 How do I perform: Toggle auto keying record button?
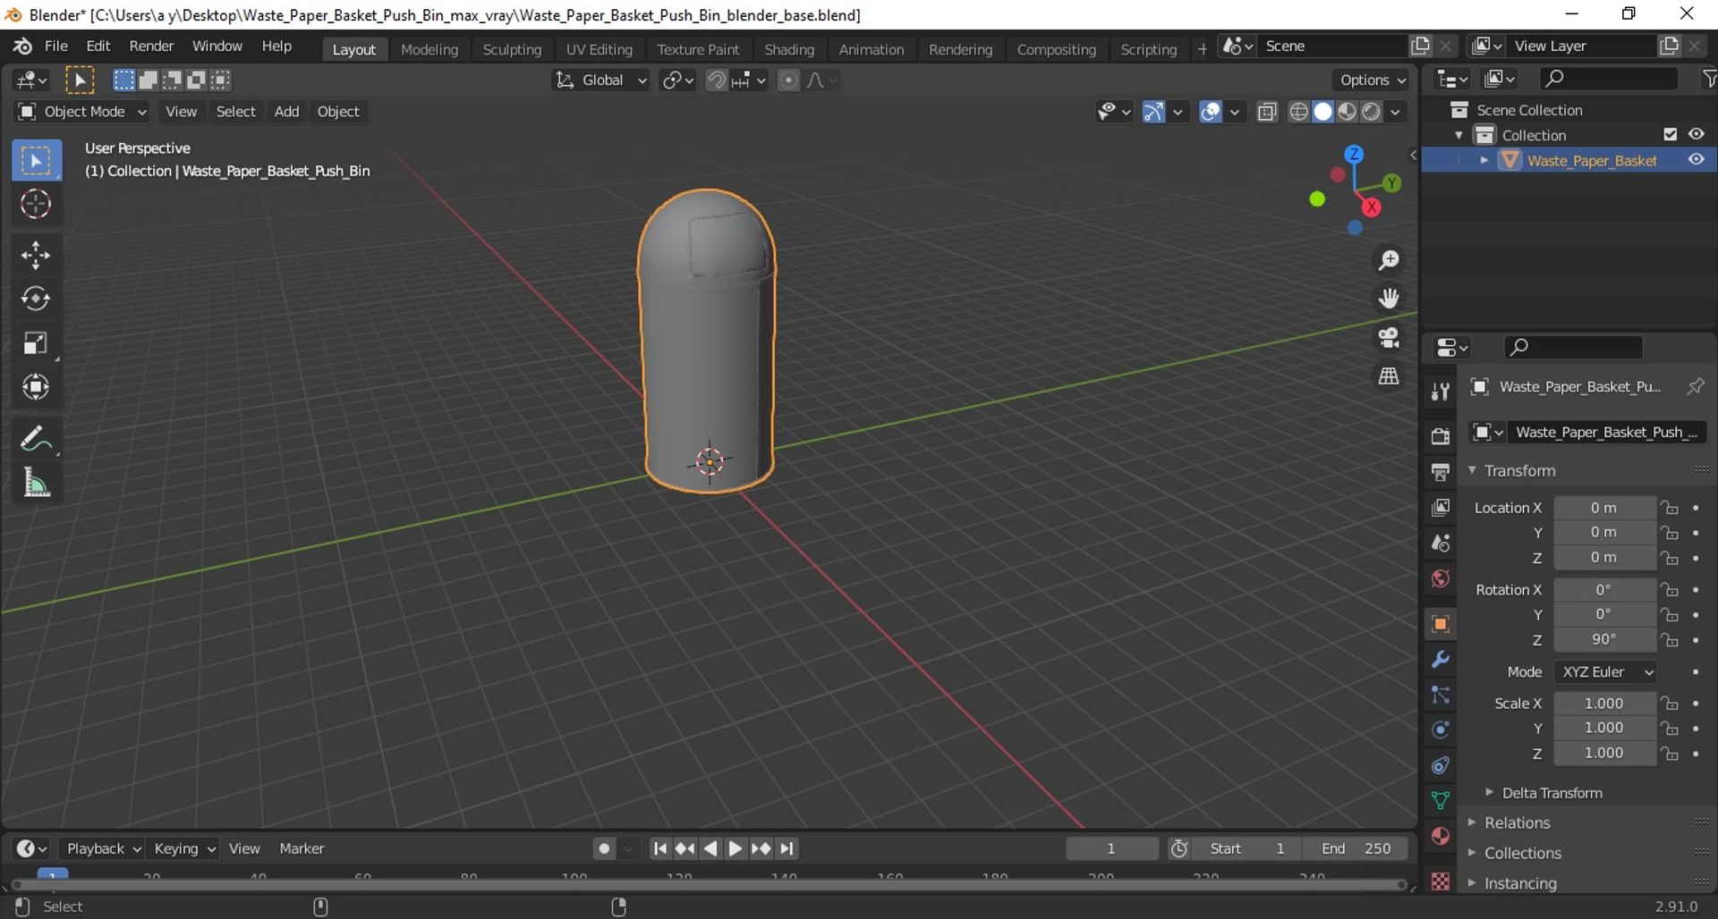[x=605, y=848]
